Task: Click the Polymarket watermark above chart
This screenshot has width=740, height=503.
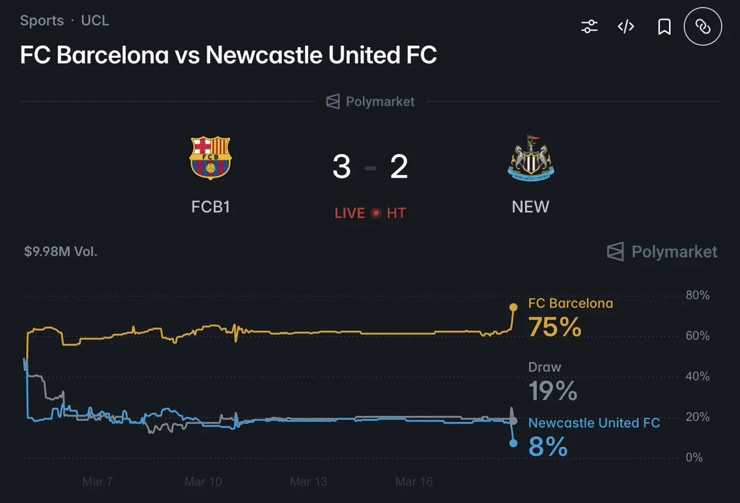Action: point(662,252)
